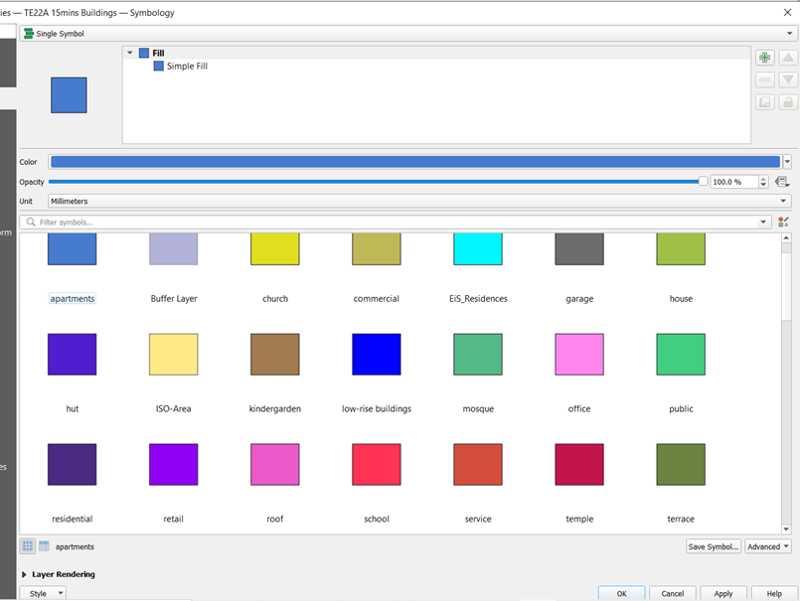Click the data-defined override icon for opacity
This screenshot has height=601, width=800.
[x=782, y=182]
